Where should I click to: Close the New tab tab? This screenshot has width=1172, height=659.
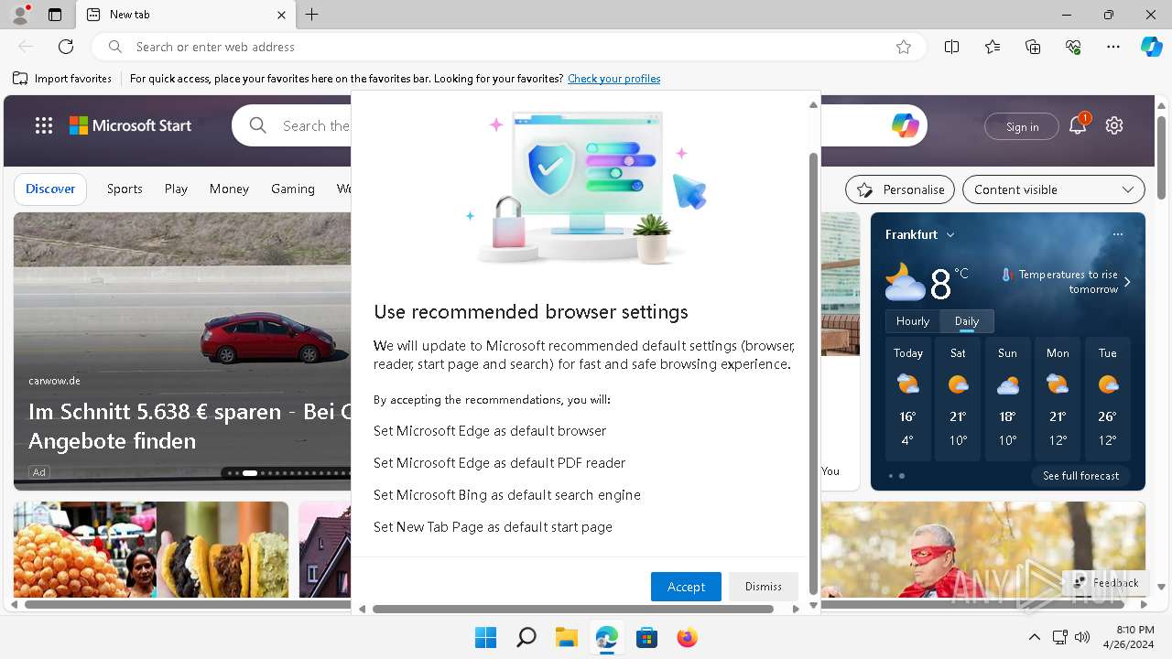282,15
